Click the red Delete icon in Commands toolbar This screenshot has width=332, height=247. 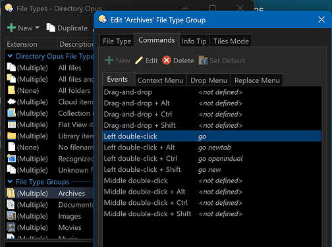coord(167,60)
